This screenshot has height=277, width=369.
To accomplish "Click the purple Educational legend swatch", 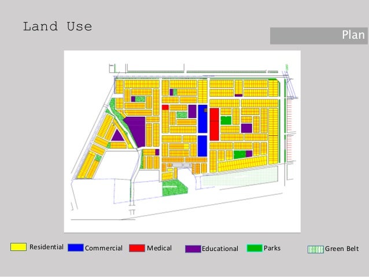I will coord(193,249).
